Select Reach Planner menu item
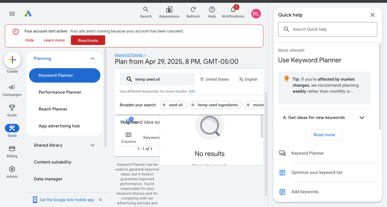 click(x=53, y=109)
